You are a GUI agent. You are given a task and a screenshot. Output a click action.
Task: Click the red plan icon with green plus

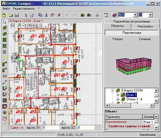(5, 118)
